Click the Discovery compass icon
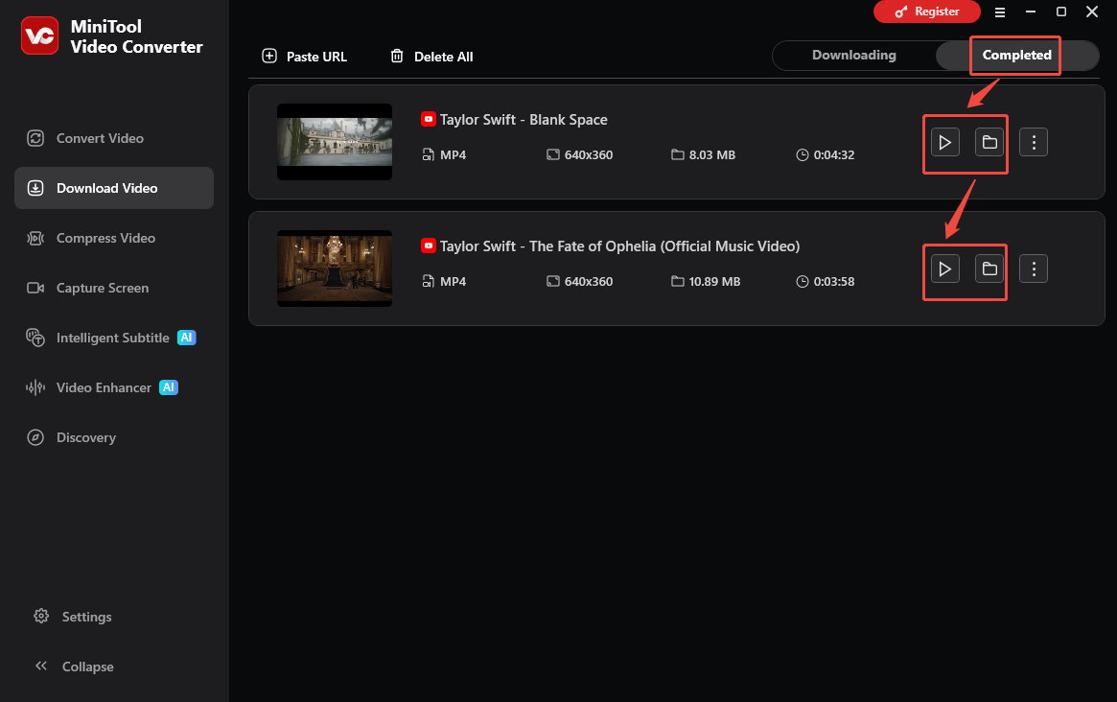The width and height of the screenshot is (1117, 702). click(x=35, y=437)
